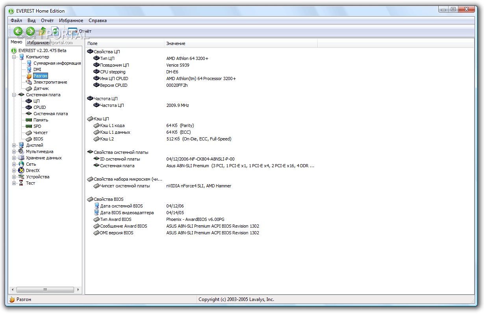Image resolution: width=484 pixels, height=314 pixels.
Task: Open the Справка menu
Action: tap(98, 21)
